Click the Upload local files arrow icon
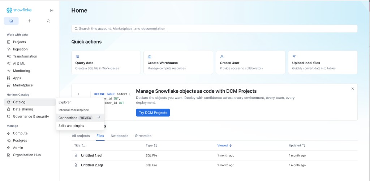 point(294,57)
